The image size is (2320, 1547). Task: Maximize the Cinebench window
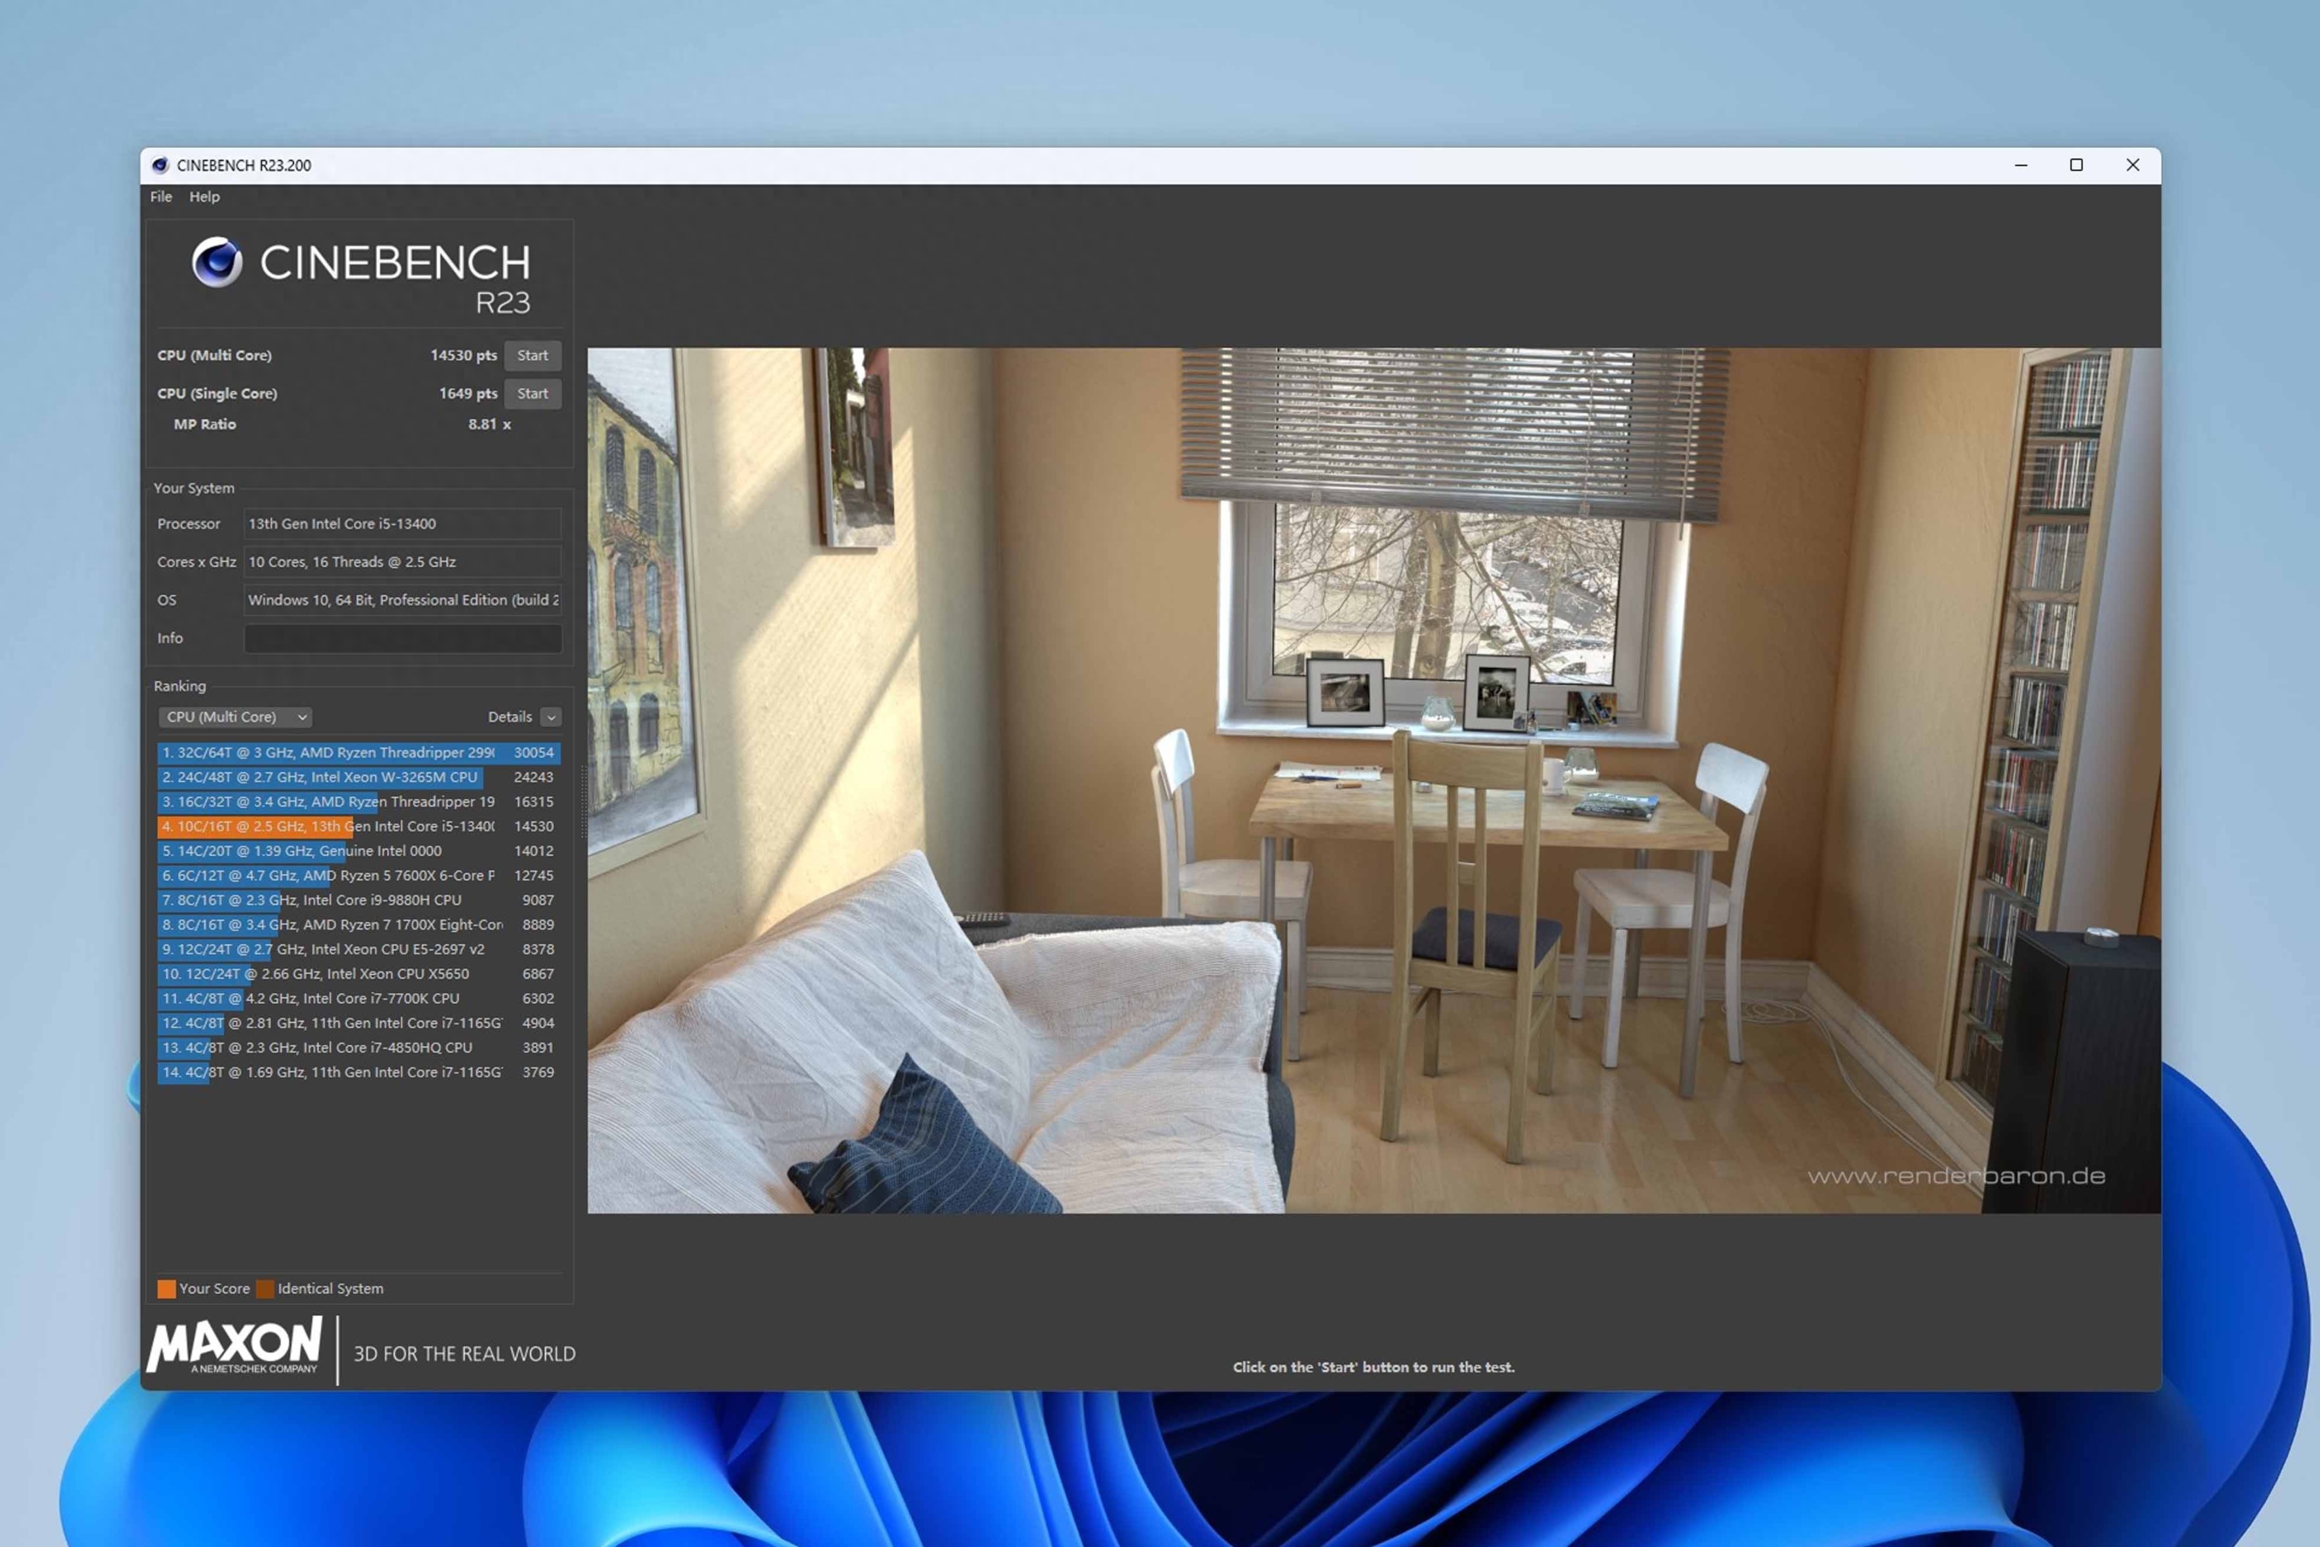tap(2076, 165)
